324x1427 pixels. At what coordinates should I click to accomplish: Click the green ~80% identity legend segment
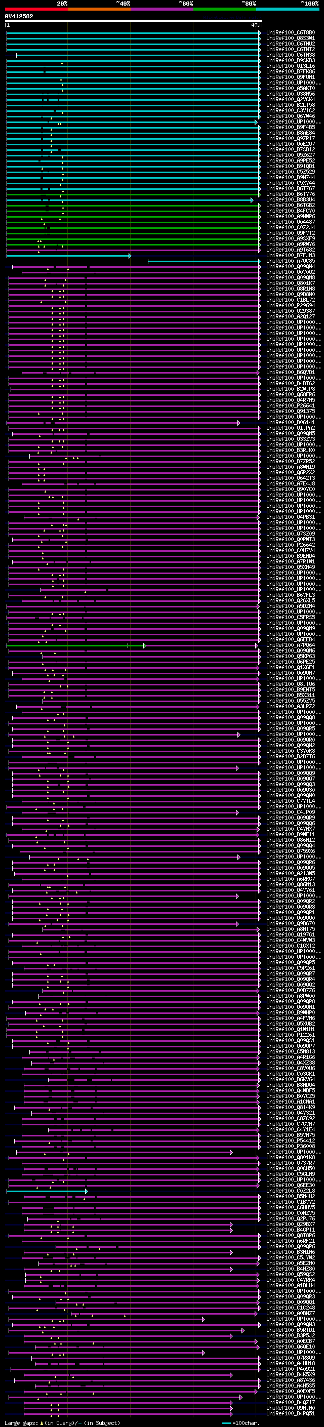click(225, 9)
